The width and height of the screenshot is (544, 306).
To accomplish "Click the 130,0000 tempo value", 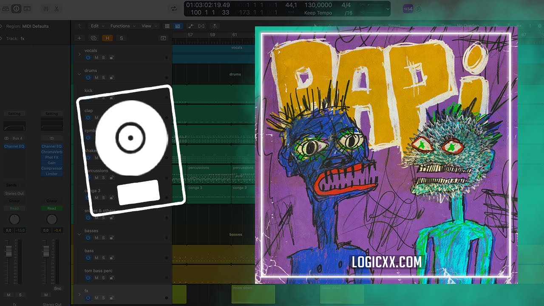I will [318, 5].
